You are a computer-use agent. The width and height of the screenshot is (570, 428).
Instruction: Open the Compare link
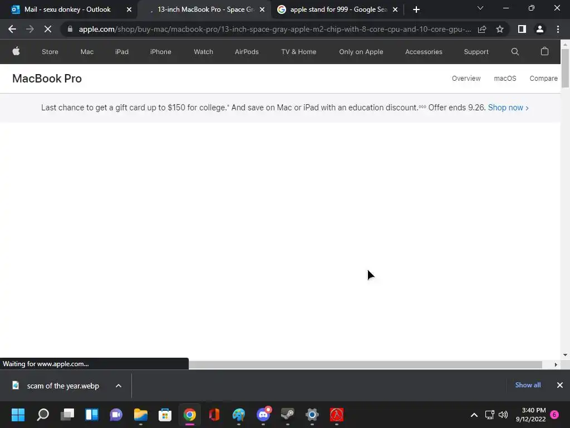click(x=543, y=78)
